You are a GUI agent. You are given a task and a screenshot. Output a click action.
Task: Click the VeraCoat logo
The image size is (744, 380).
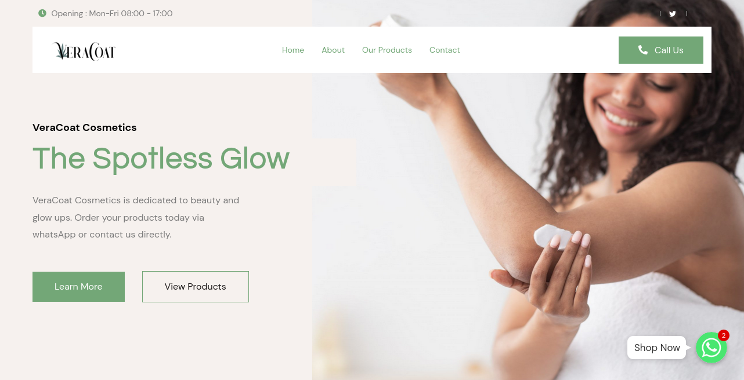tap(85, 51)
